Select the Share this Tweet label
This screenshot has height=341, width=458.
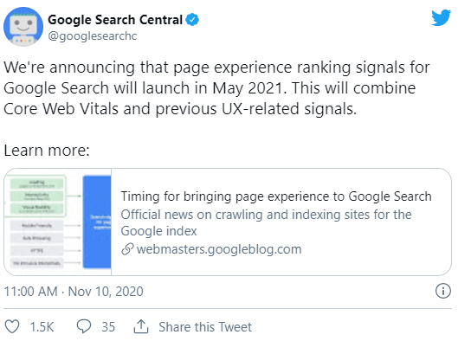click(205, 327)
